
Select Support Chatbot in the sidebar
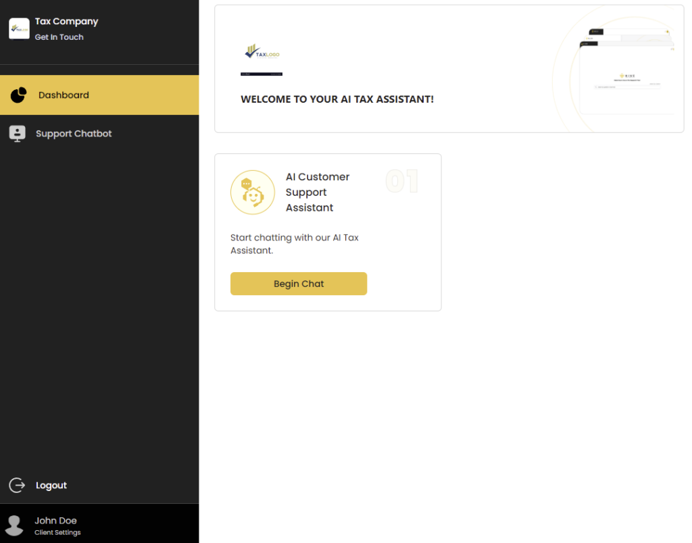click(x=74, y=134)
